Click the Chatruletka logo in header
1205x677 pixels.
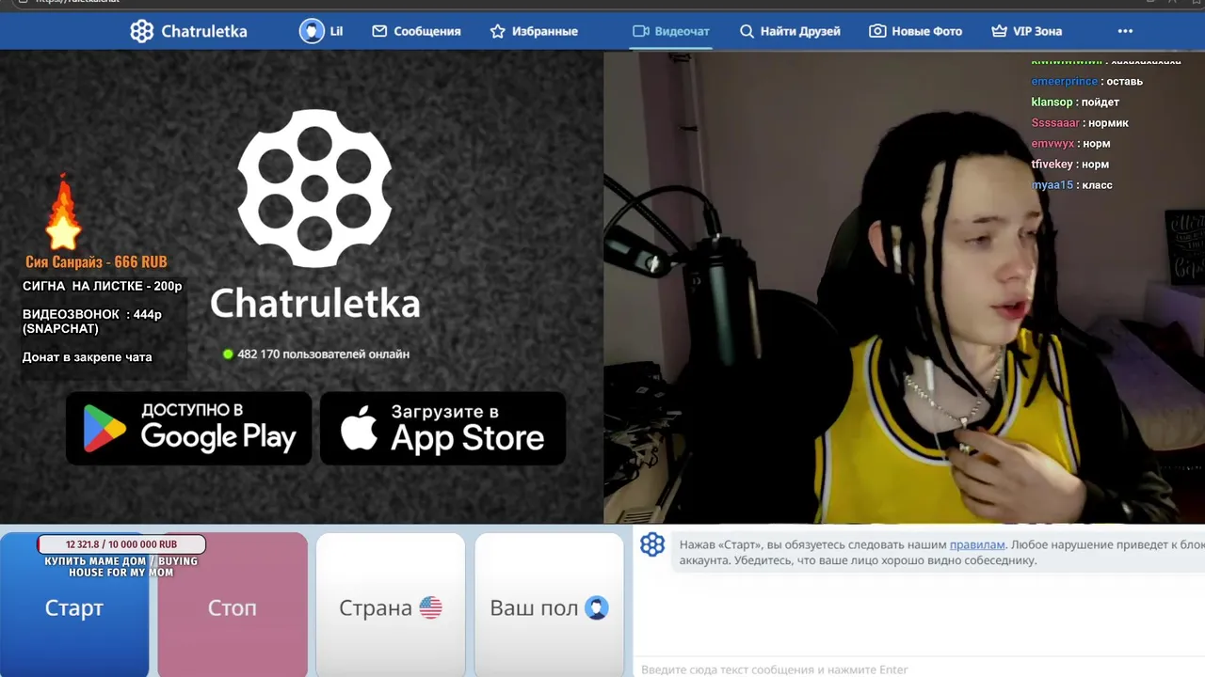pyautogui.click(x=188, y=31)
